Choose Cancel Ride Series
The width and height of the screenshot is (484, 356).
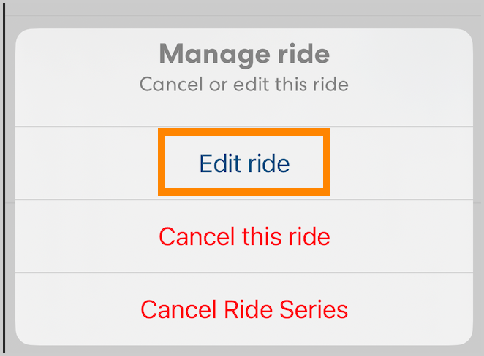(244, 309)
